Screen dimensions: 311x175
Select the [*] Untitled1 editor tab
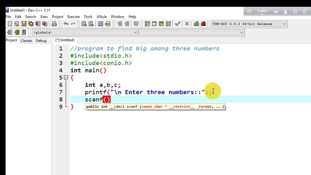tap(65, 40)
